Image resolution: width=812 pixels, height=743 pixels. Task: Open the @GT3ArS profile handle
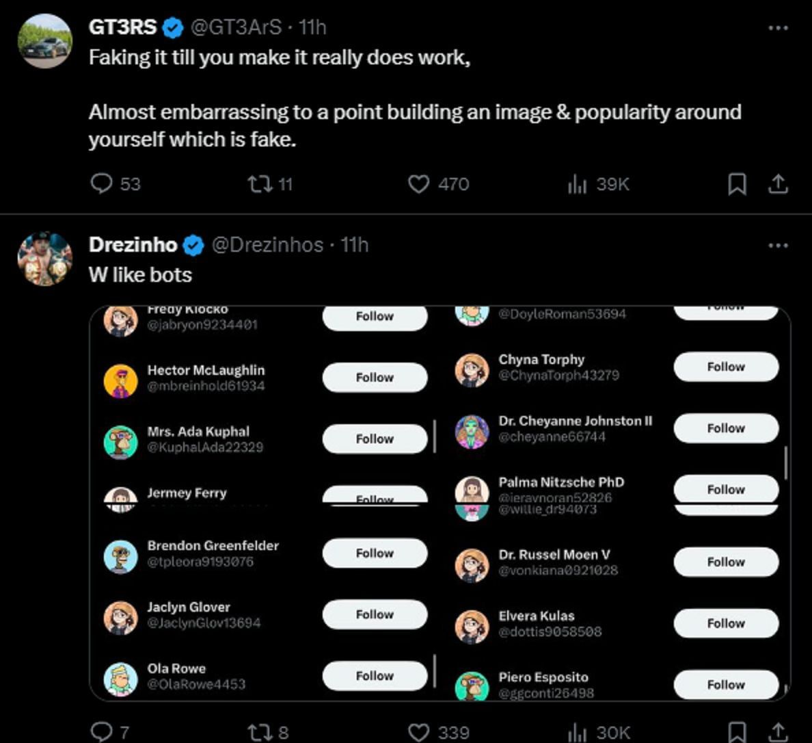coord(235,27)
